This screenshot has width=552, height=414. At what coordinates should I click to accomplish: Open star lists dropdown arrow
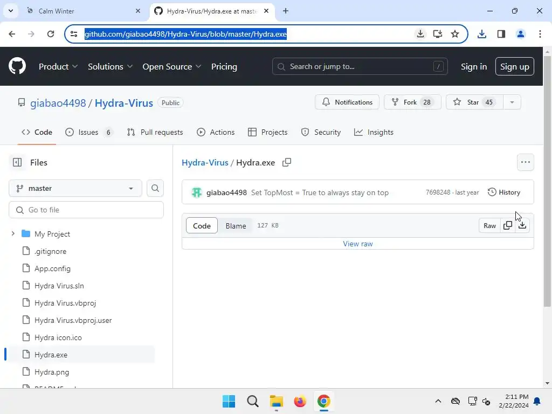tap(512, 102)
